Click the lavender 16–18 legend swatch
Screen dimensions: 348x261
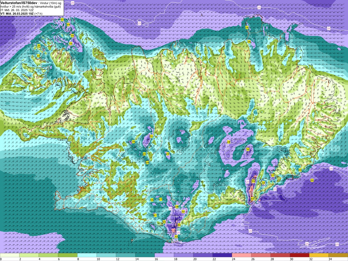[164, 255]
